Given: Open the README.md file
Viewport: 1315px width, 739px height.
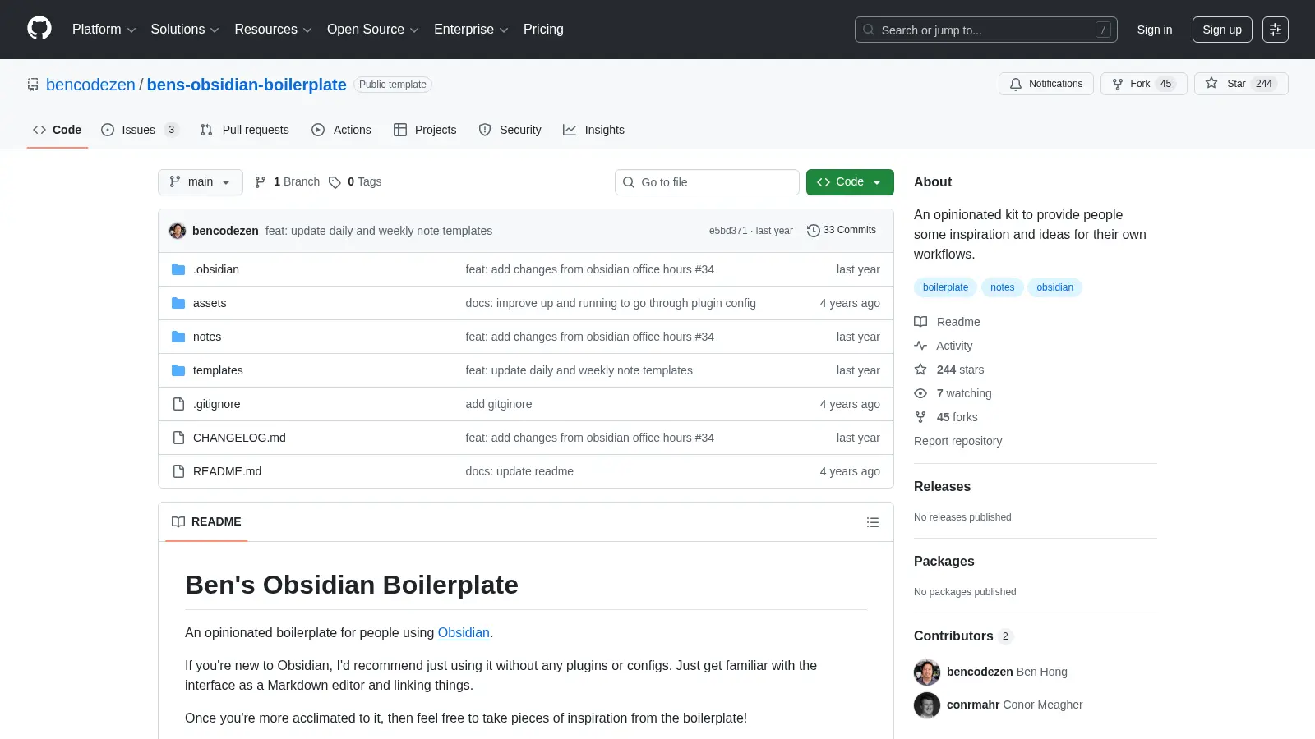Looking at the screenshot, I should [x=227, y=471].
